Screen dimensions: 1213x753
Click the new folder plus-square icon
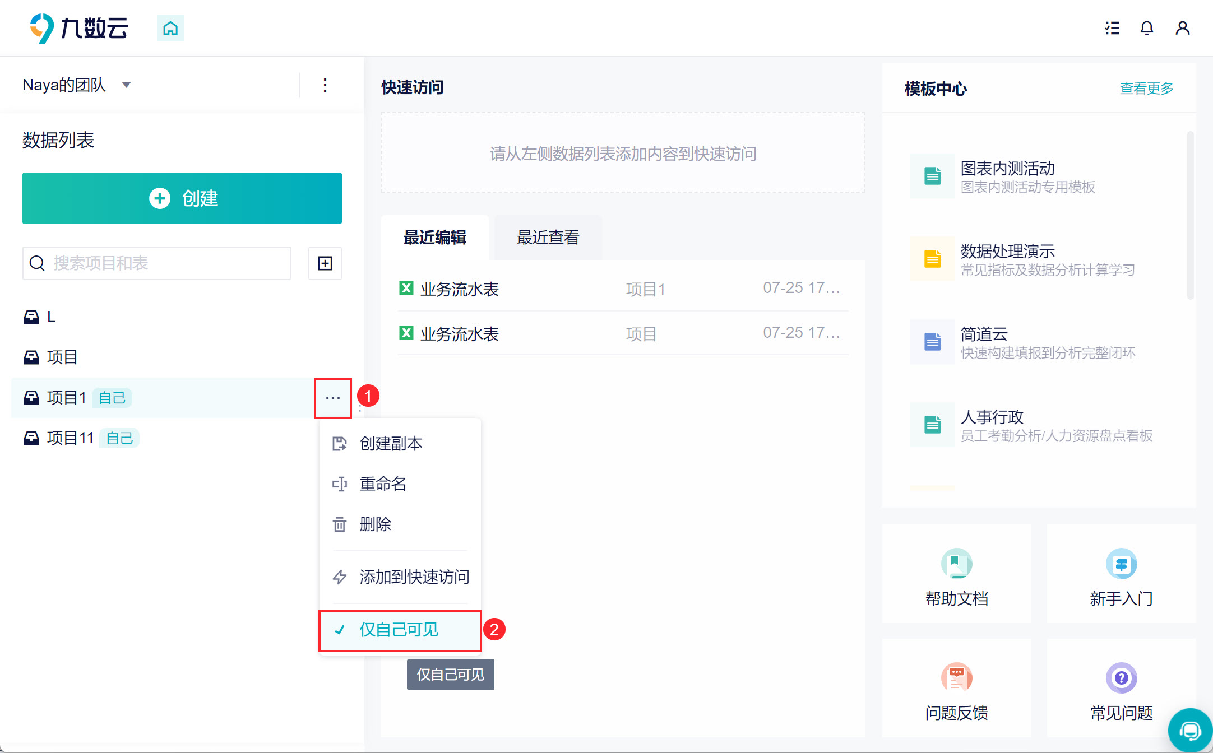[x=325, y=263]
